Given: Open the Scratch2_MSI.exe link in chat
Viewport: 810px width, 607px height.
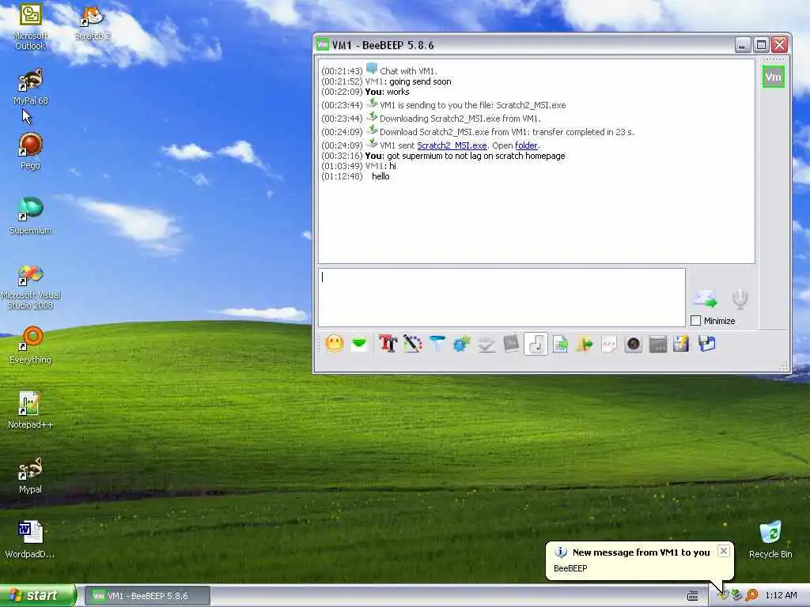Looking at the screenshot, I should pos(452,145).
